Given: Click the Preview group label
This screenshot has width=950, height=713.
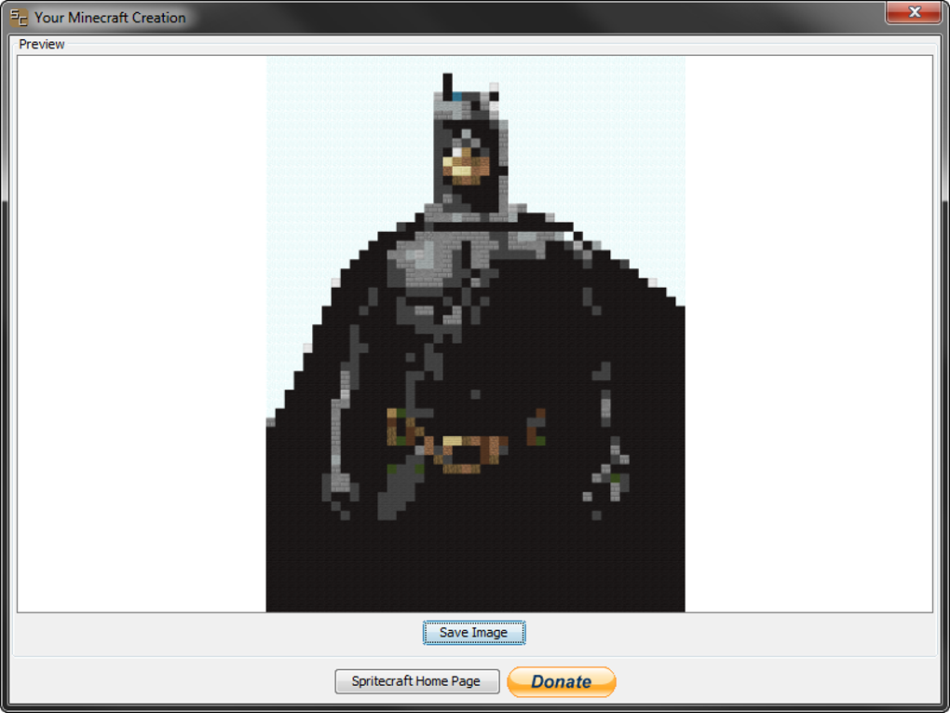Looking at the screenshot, I should [x=42, y=44].
